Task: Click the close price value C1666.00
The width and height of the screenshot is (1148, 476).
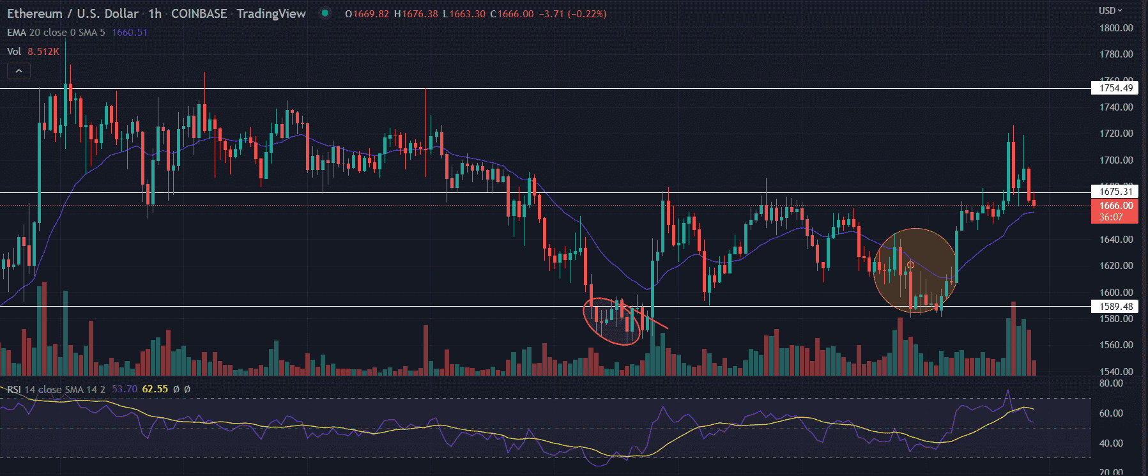Action: (x=512, y=14)
